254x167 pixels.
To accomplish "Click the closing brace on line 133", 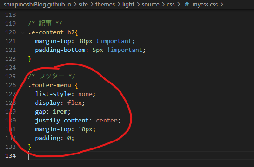I will tap(30, 147).
